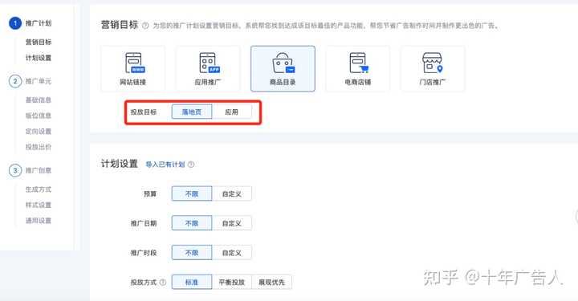Viewport: 578px width, 301px height.
Task: Set 推广日期 to 不限
Action: coord(192,223)
